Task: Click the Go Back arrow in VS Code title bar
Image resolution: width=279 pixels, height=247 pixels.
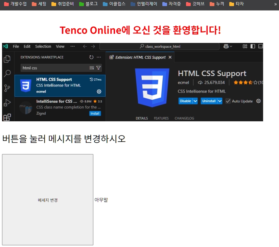Action: (85, 46)
